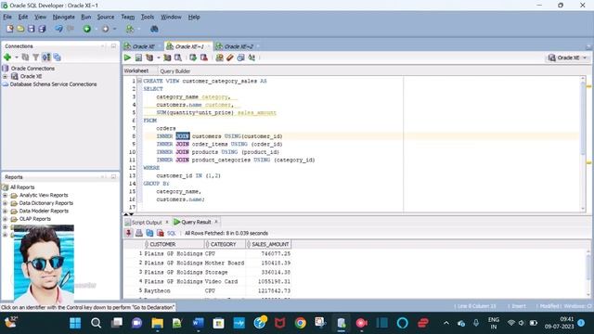This screenshot has height=334, width=594.
Task: Click the grey Forward navigation icon
Action: coord(105,29)
